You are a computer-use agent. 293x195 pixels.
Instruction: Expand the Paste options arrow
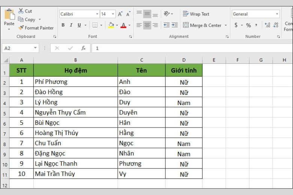point(9,29)
